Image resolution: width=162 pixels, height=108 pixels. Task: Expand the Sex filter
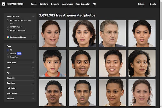[20, 68]
